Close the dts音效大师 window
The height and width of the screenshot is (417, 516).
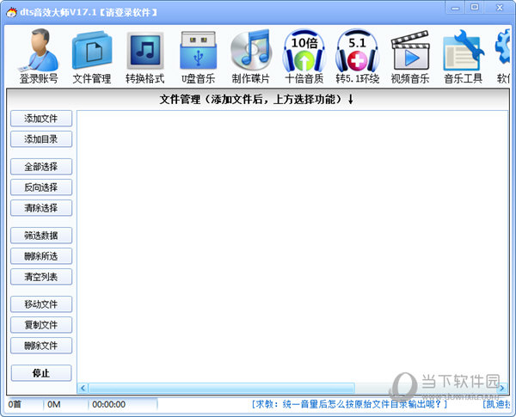click(x=499, y=7)
